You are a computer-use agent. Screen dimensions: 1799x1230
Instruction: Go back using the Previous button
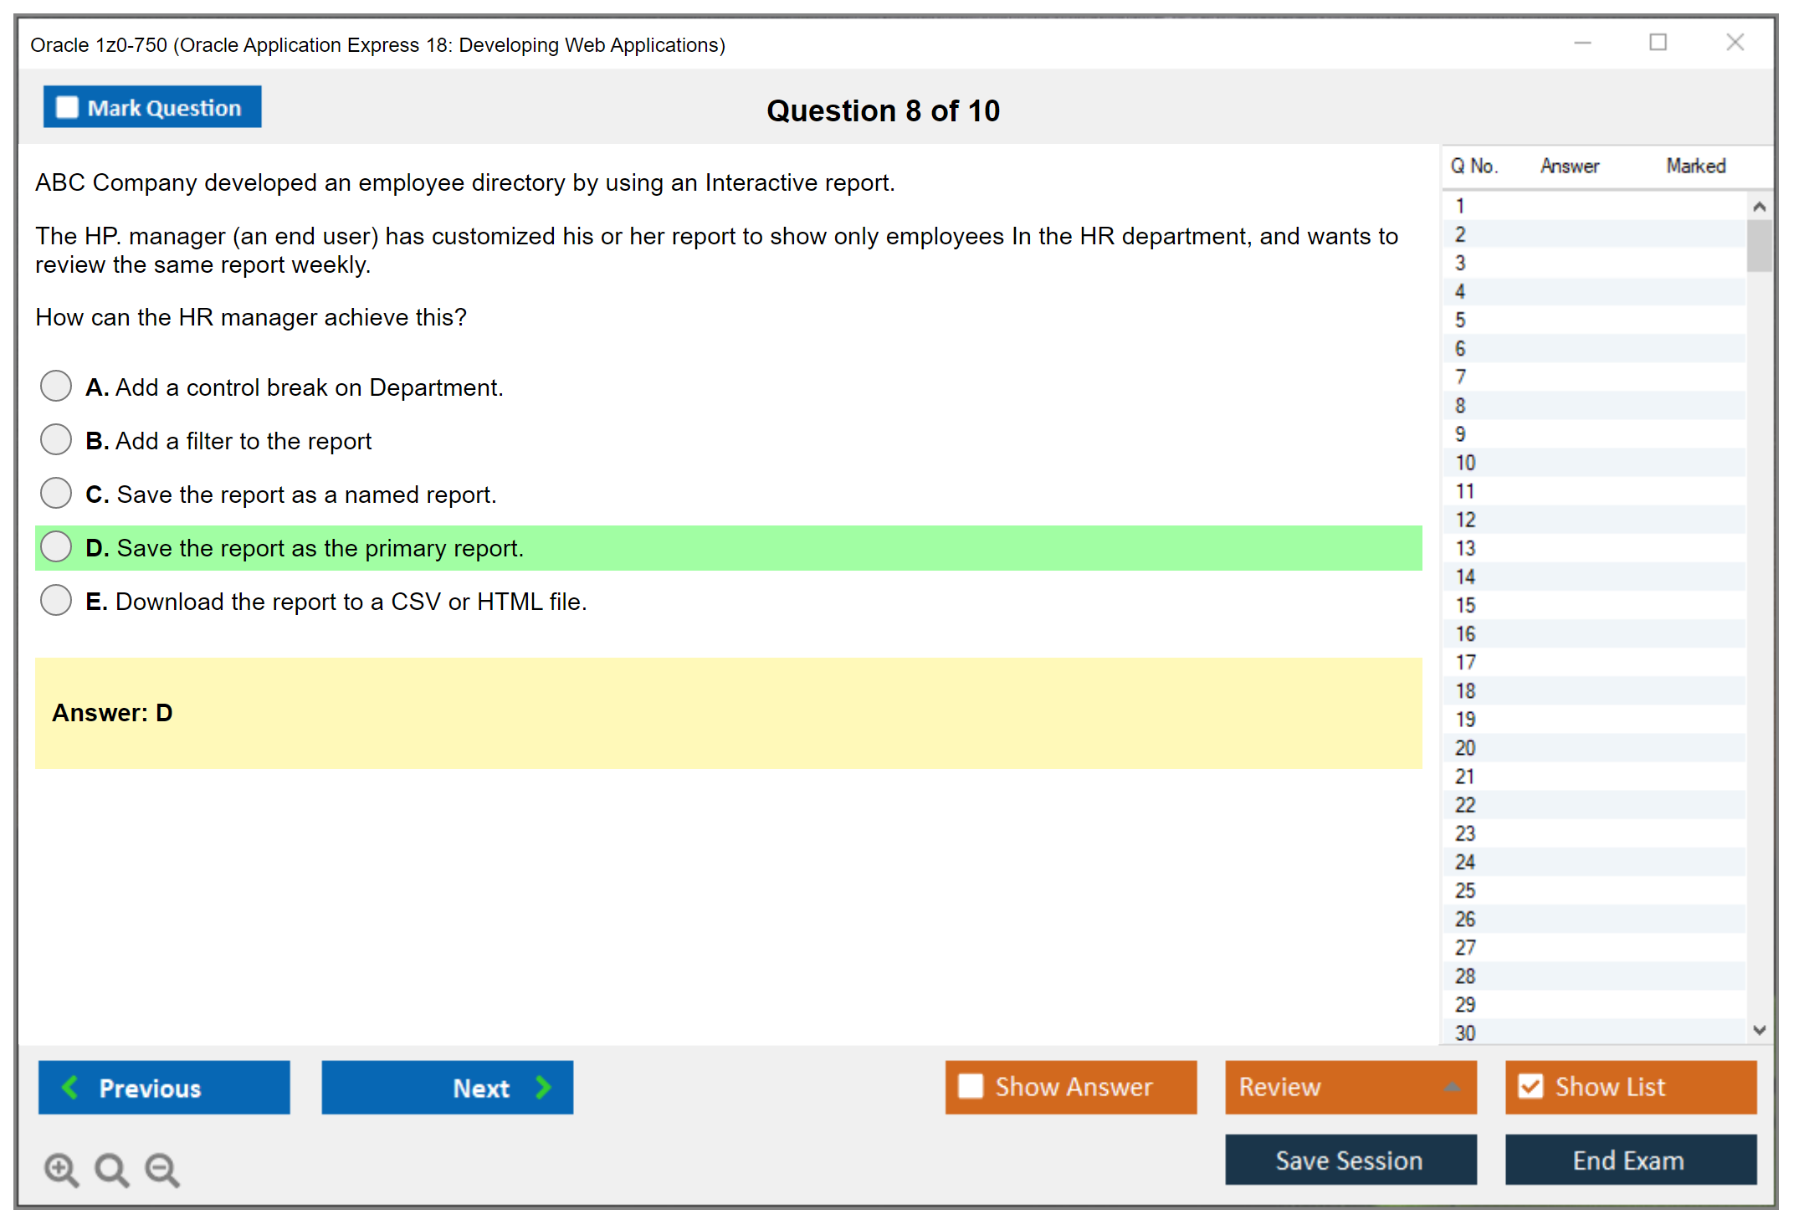[x=163, y=1088]
